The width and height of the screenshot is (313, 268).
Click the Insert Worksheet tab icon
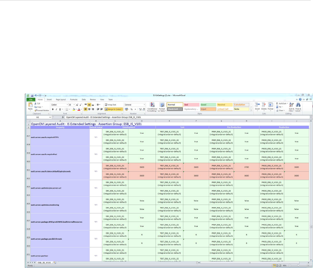pos(55,263)
